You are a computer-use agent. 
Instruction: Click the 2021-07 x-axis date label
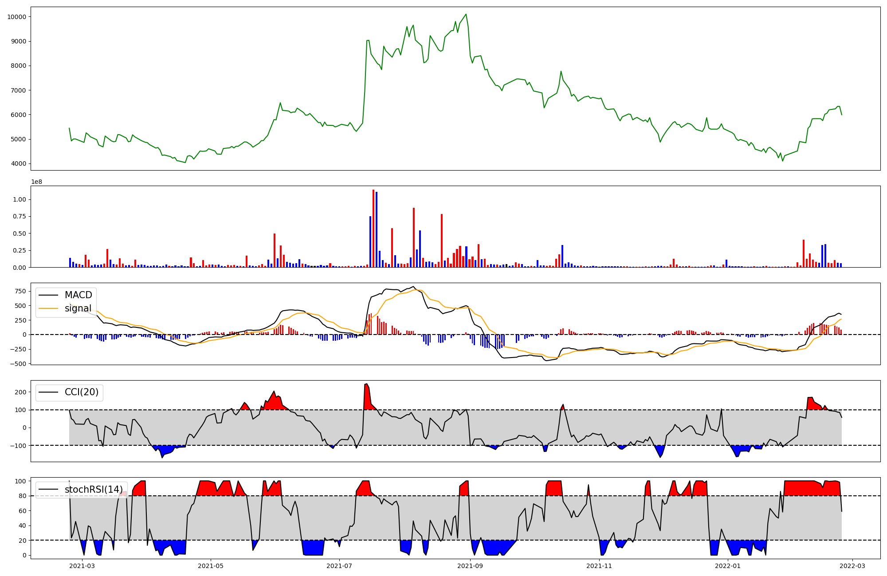click(x=339, y=565)
